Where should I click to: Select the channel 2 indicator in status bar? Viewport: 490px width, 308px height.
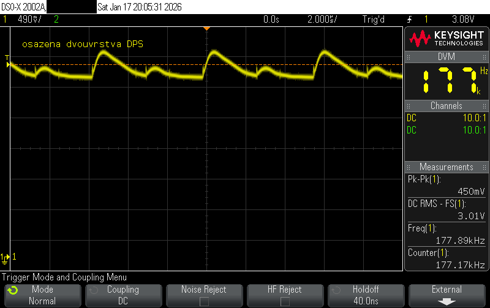tap(56, 20)
